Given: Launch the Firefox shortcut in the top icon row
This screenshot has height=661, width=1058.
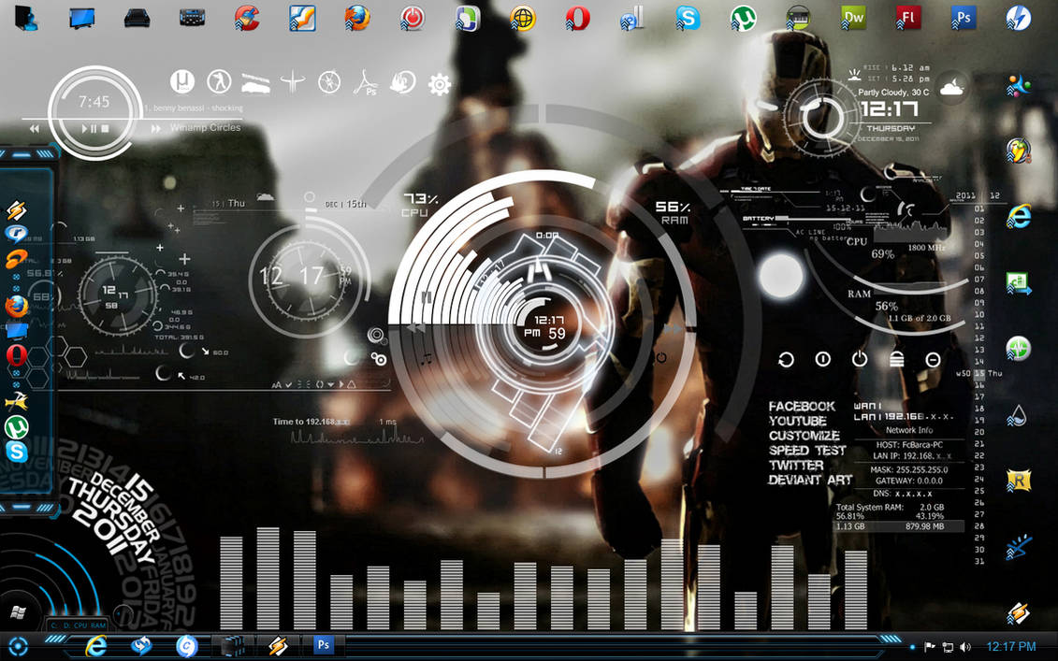Looking at the screenshot, I should click(357, 18).
